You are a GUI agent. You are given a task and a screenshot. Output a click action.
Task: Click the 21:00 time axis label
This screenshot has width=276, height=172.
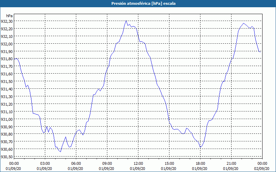231,164
